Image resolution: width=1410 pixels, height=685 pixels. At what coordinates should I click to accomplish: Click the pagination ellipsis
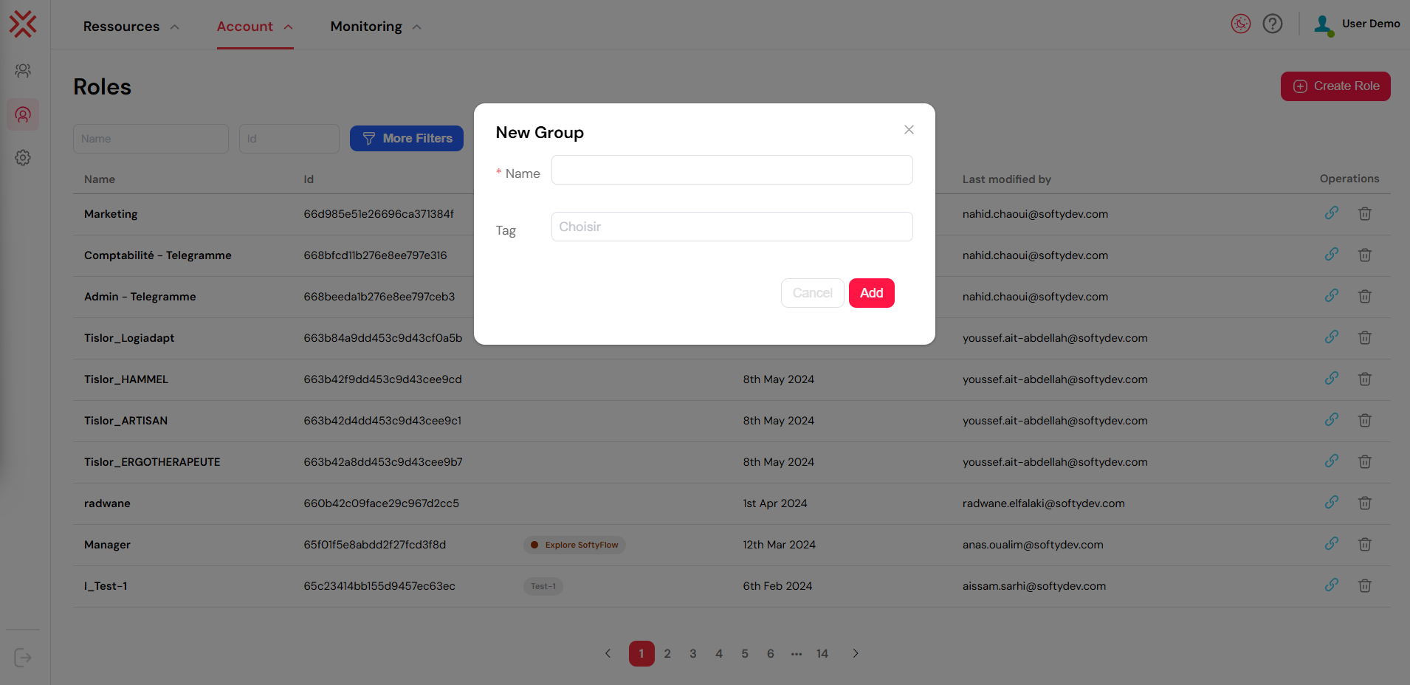pos(797,653)
